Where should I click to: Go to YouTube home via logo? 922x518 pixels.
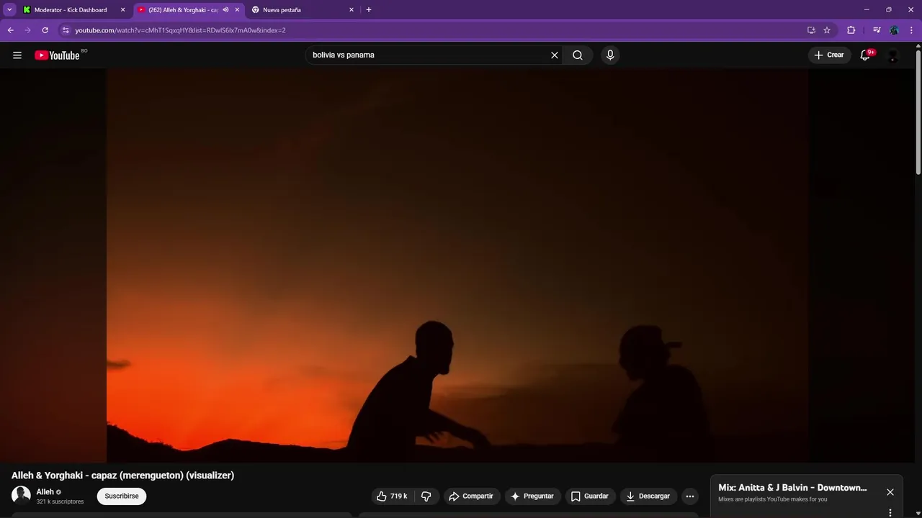[57, 55]
